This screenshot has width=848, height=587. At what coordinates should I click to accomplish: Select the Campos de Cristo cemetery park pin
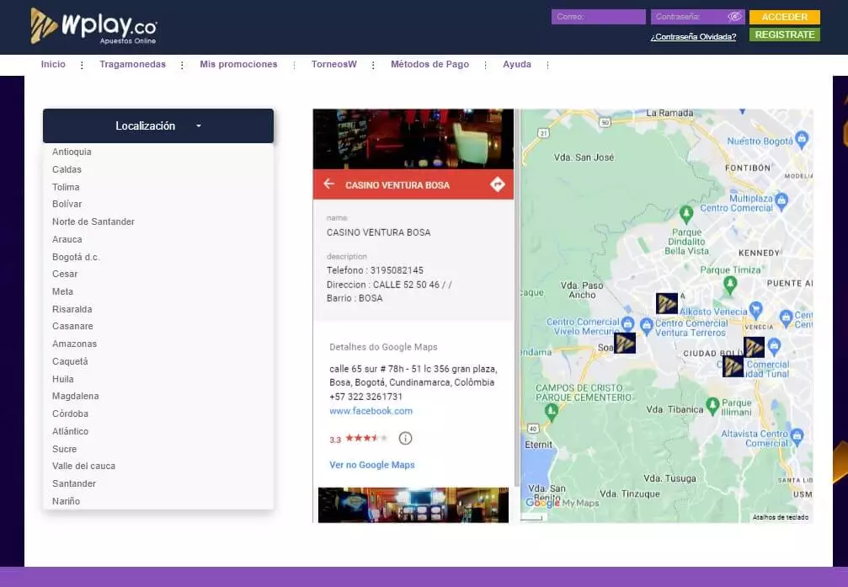[552, 411]
